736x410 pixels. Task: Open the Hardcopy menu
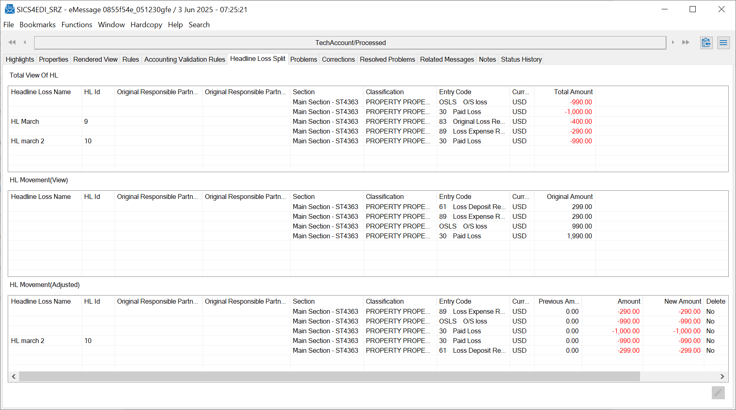146,25
